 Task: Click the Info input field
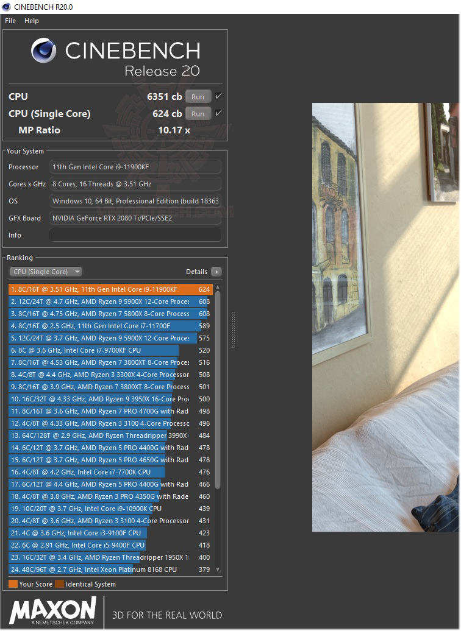click(135, 235)
